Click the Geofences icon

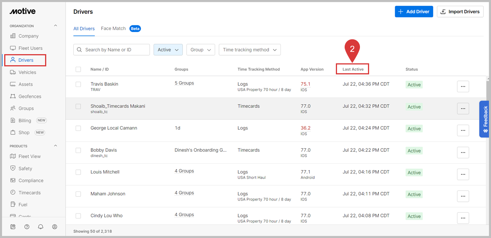[x=13, y=96]
